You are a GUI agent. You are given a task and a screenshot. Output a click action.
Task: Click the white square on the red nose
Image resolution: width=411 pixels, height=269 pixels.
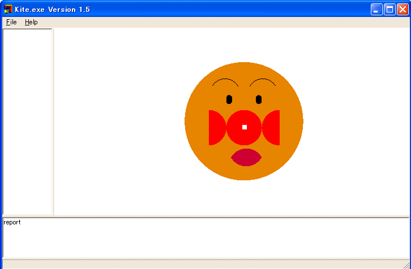point(245,127)
